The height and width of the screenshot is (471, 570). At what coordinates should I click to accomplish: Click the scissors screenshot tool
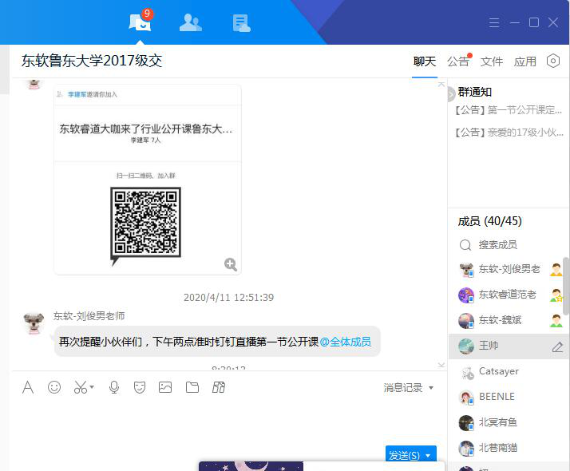tap(80, 387)
